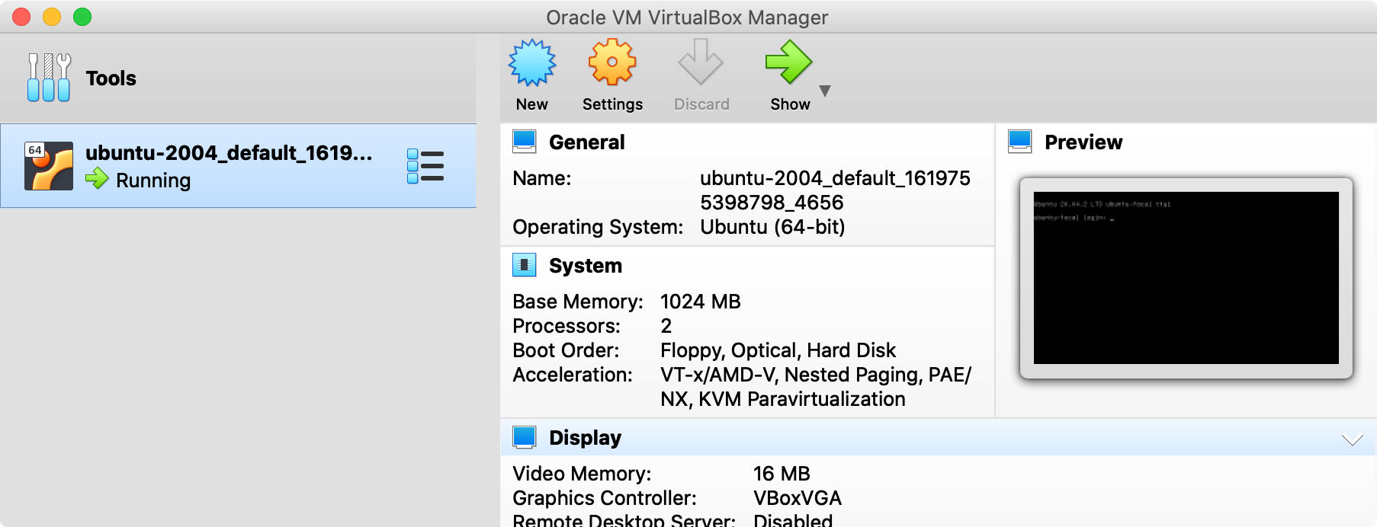Click the green Running status arrow
The height and width of the screenshot is (527, 1377).
(x=97, y=179)
